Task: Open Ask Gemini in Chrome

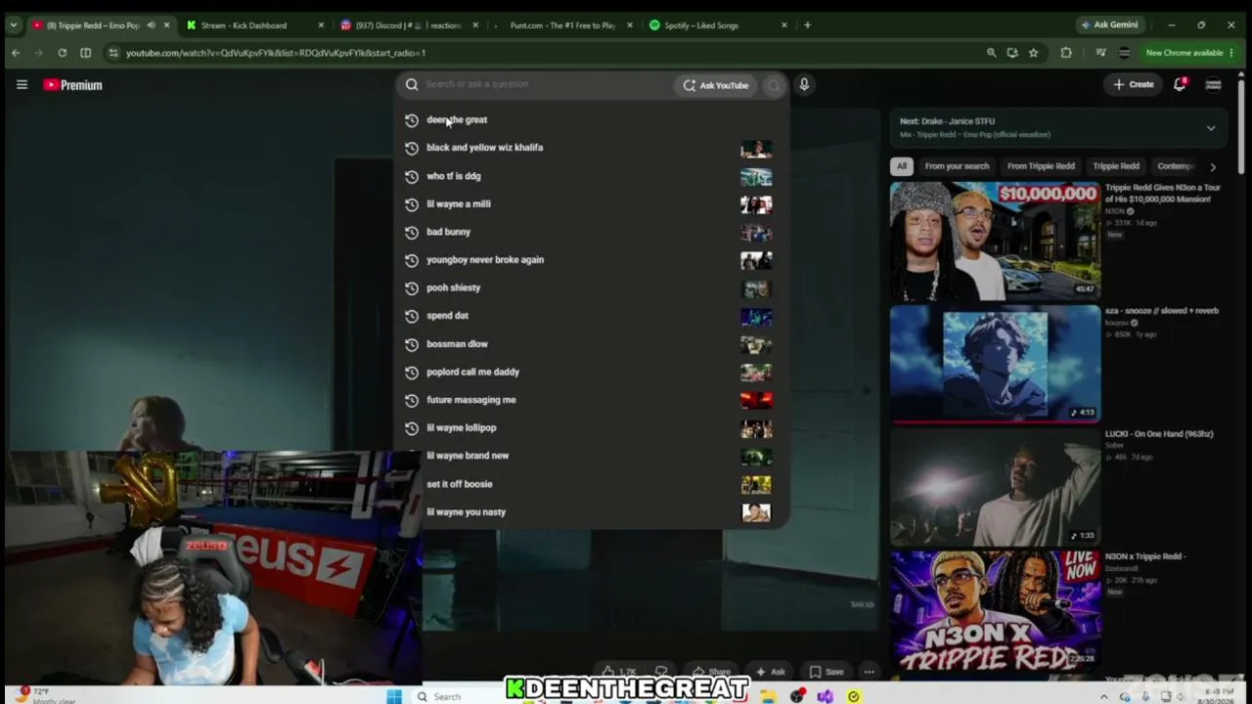Action: pos(1109,25)
